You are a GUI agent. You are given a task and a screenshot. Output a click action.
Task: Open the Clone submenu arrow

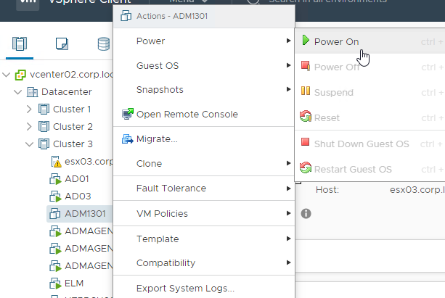click(288, 163)
